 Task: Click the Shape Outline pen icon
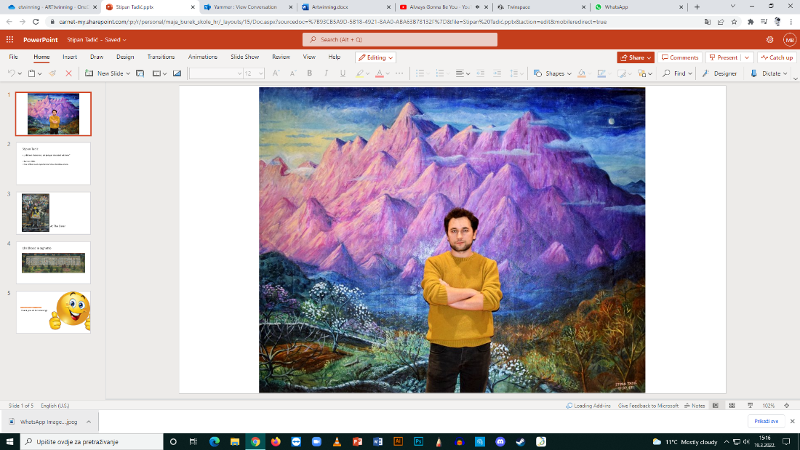click(602, 73)
